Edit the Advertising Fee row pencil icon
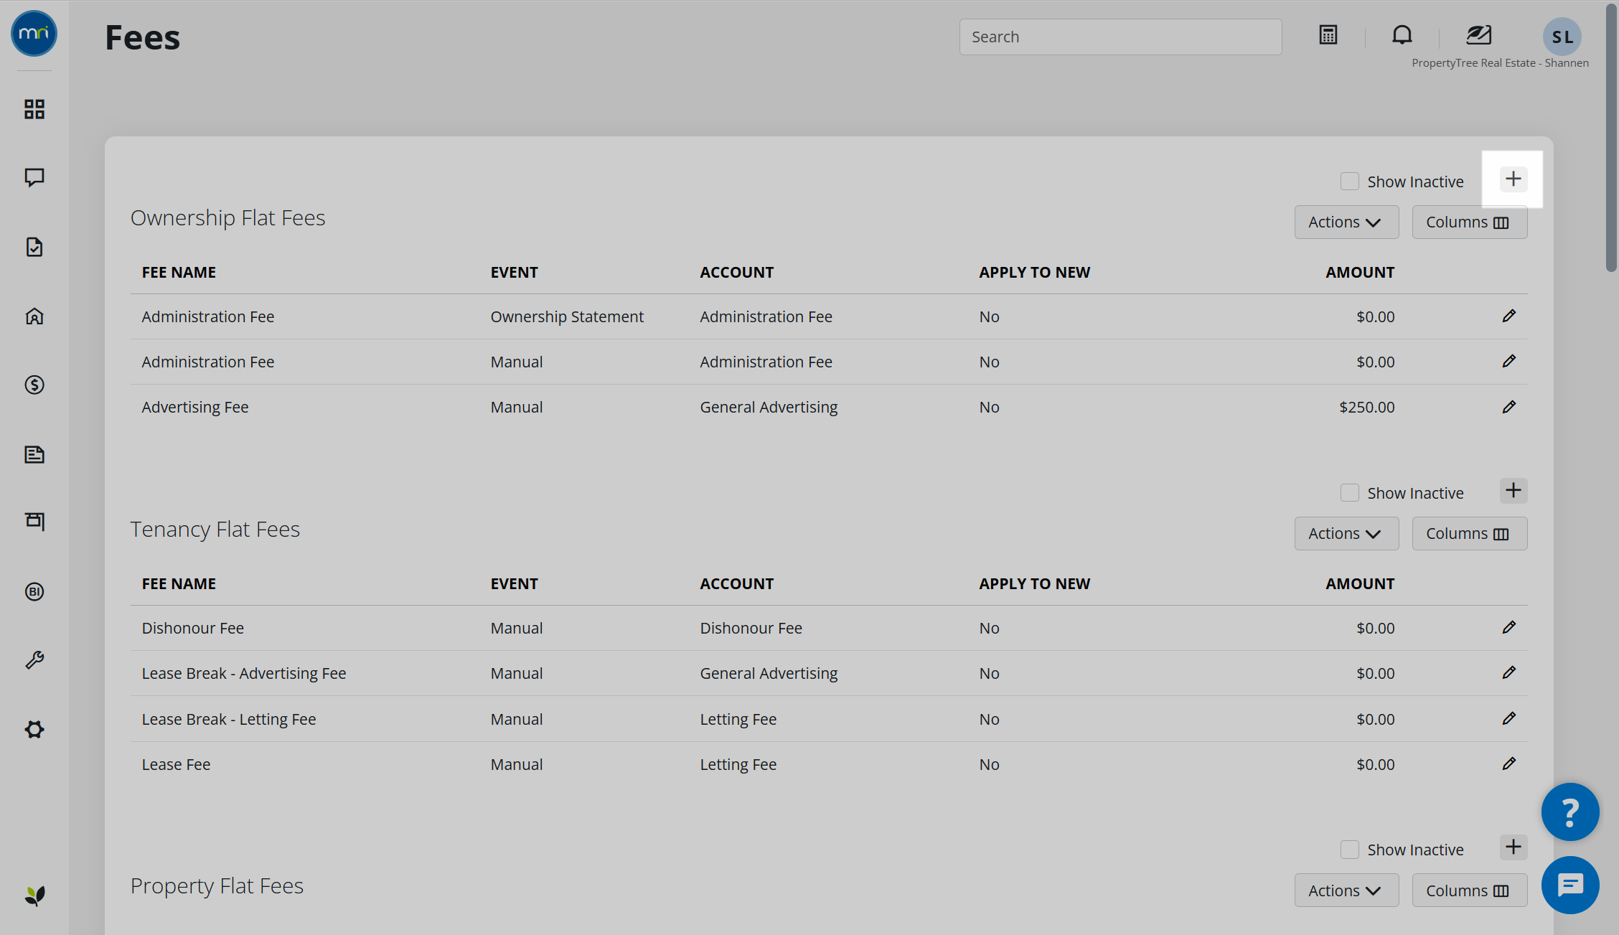 (x=1508, y=407)
